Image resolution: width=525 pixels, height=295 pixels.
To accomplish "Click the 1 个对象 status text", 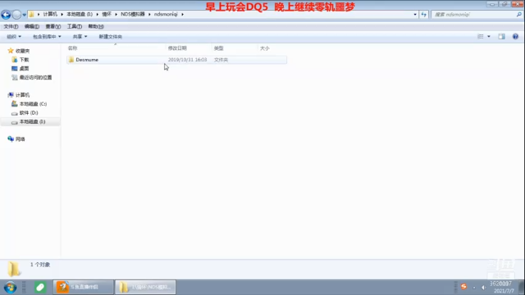I will pos(40,265).
